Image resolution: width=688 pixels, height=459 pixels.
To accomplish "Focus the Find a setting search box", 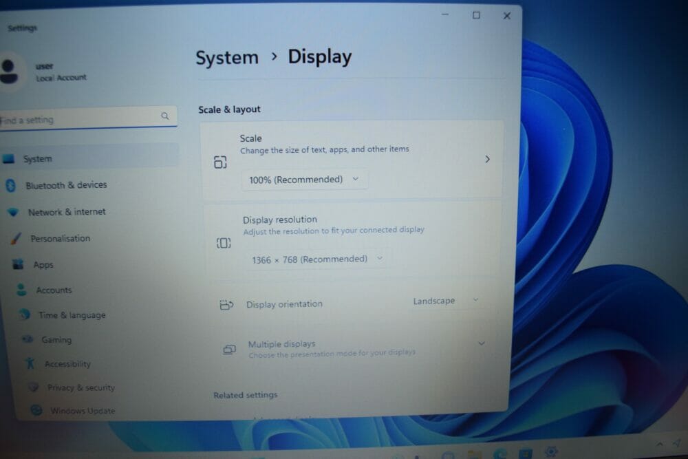I will [x=88, y=118].
